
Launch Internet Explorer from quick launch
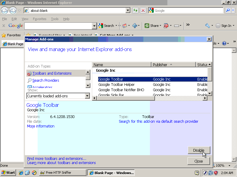(x=21, y=173)
